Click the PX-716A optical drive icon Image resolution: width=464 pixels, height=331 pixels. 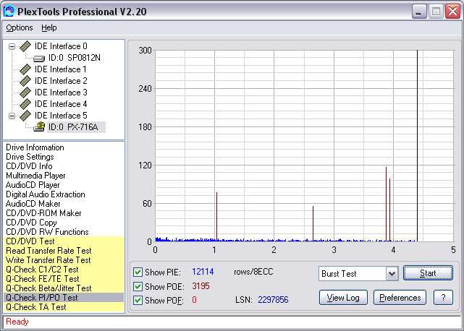pyautogui.click(x=39, y=126)
